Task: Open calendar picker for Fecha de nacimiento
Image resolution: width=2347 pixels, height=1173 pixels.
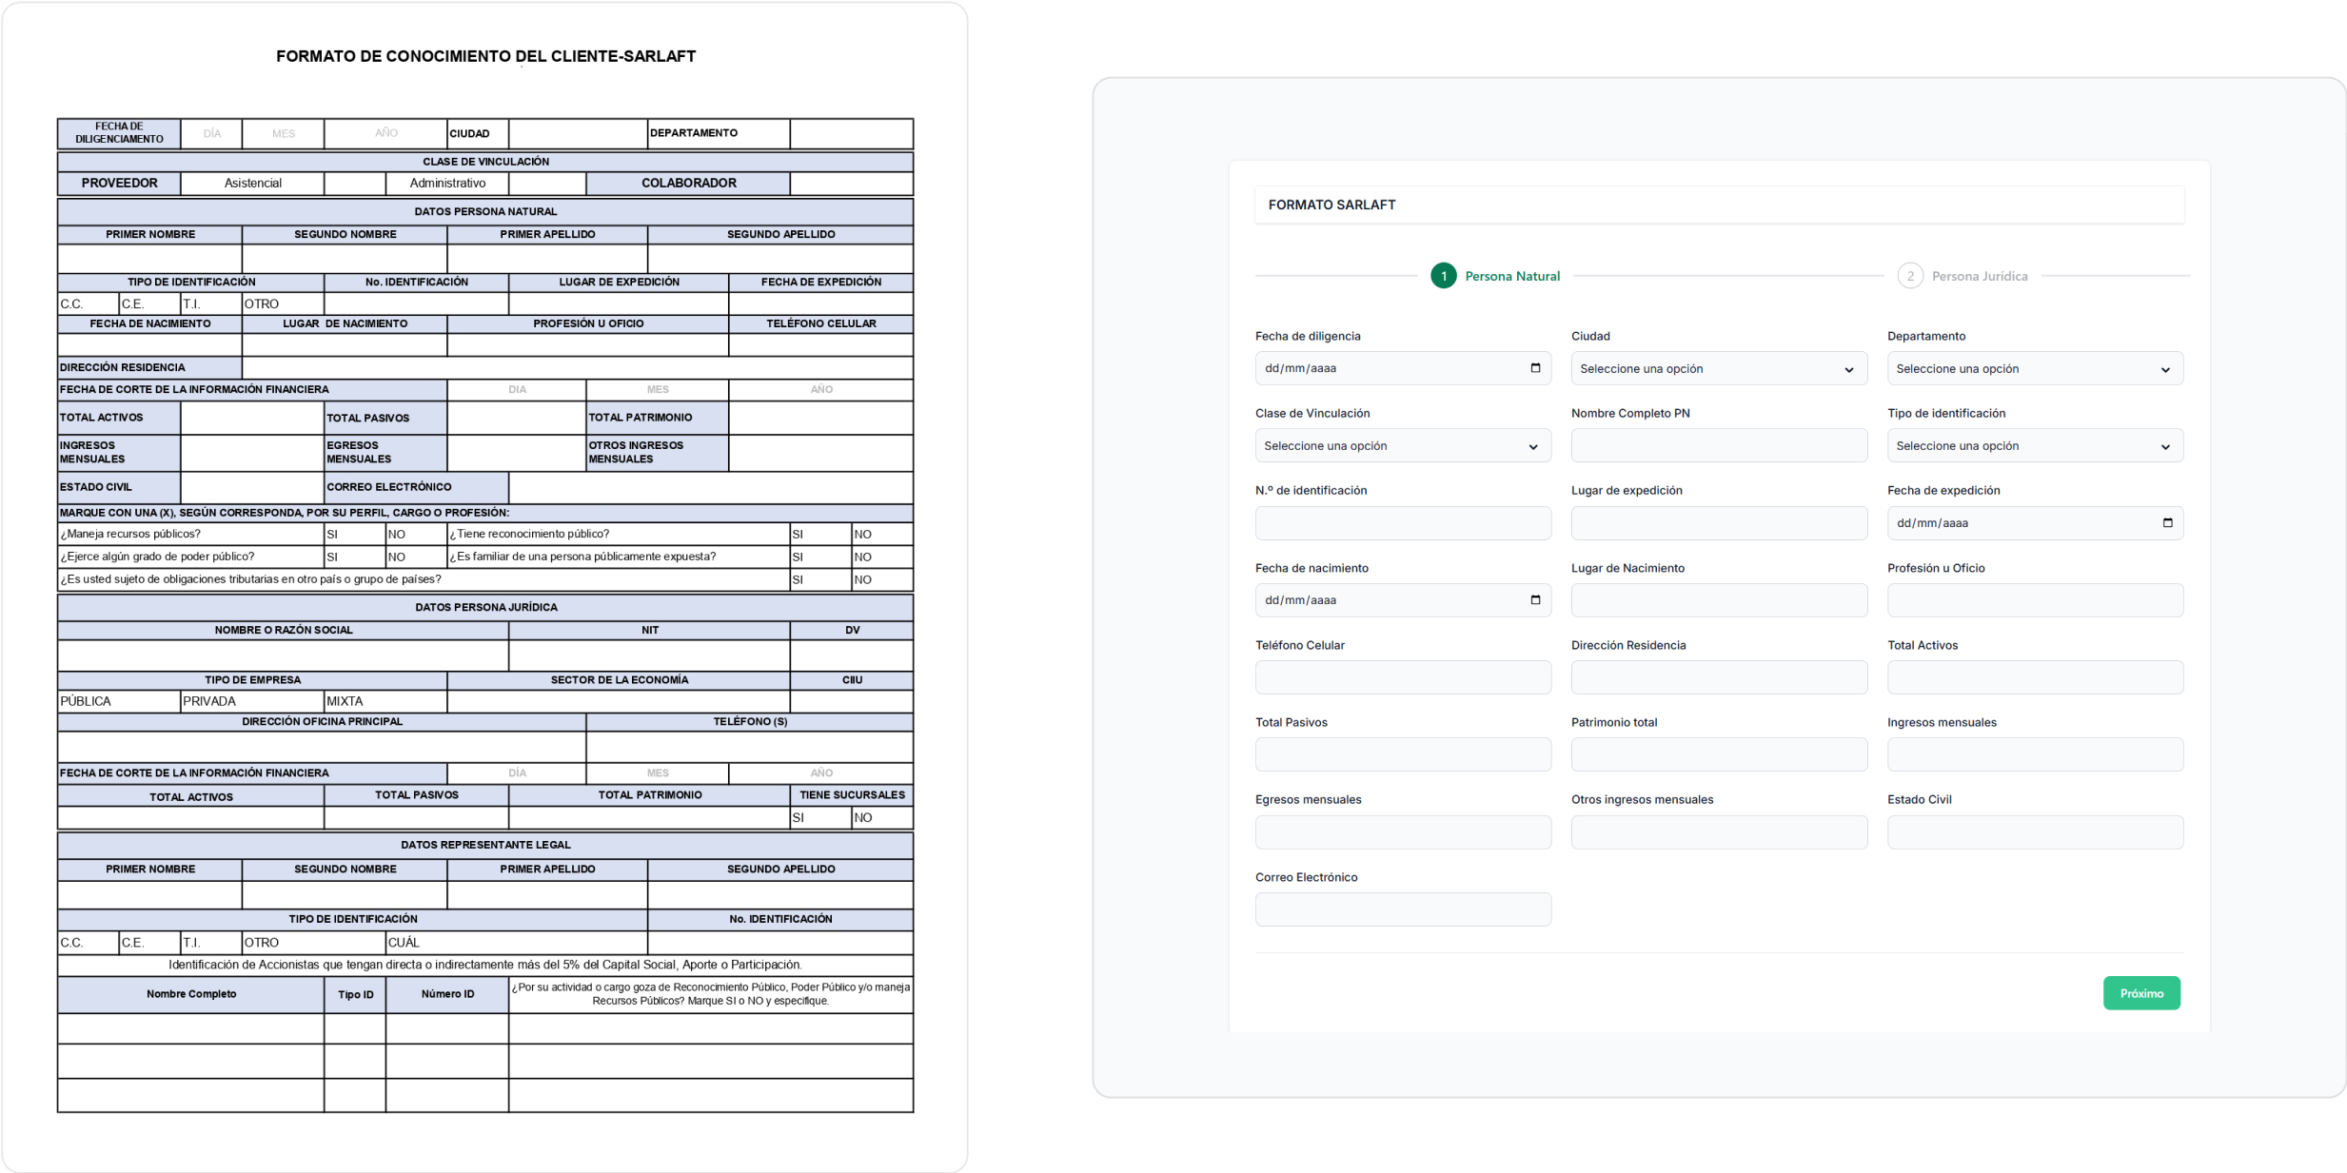Action: [x=1534, y=600]
